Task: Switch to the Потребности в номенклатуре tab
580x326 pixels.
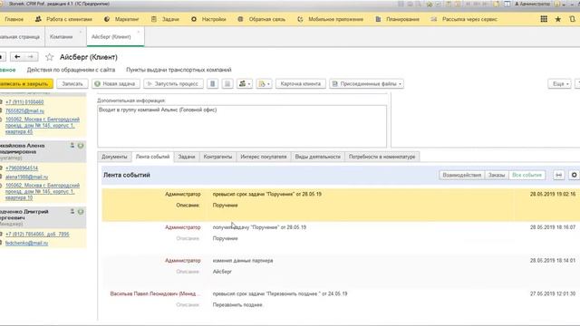Action: pyautogui.click(x=382, y=157)
